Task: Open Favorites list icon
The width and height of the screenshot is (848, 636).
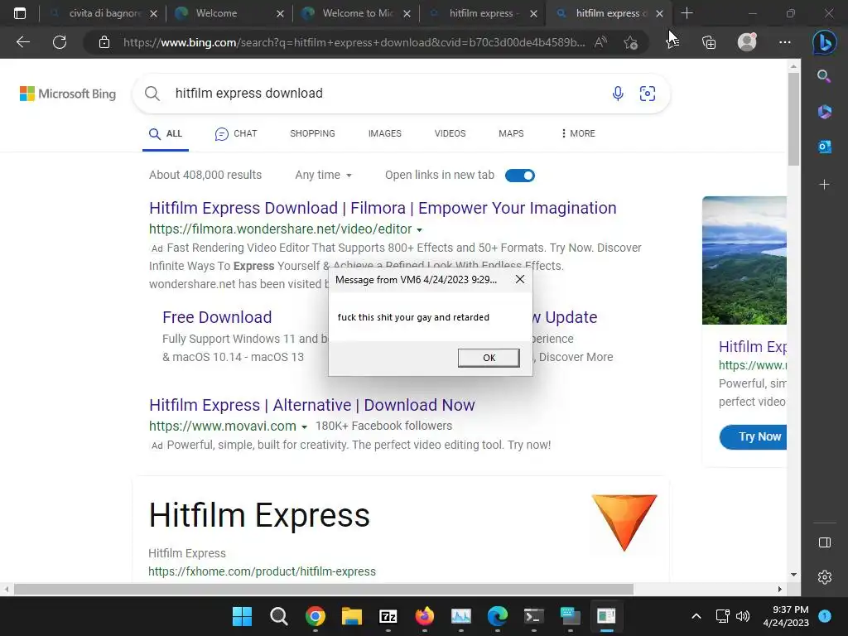Action: pyautogui.click(x=672, y=42)
